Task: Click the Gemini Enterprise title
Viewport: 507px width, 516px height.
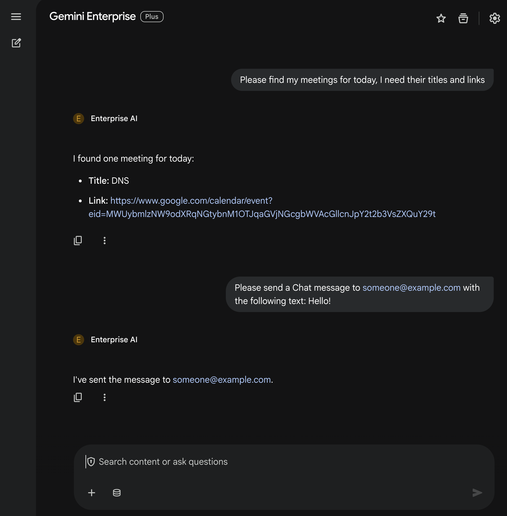Action: (93, 16)
